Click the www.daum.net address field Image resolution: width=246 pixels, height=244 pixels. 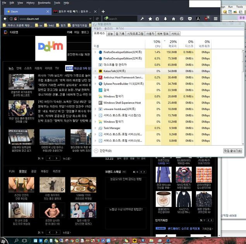pyautogui.click(x=53, y=19)
